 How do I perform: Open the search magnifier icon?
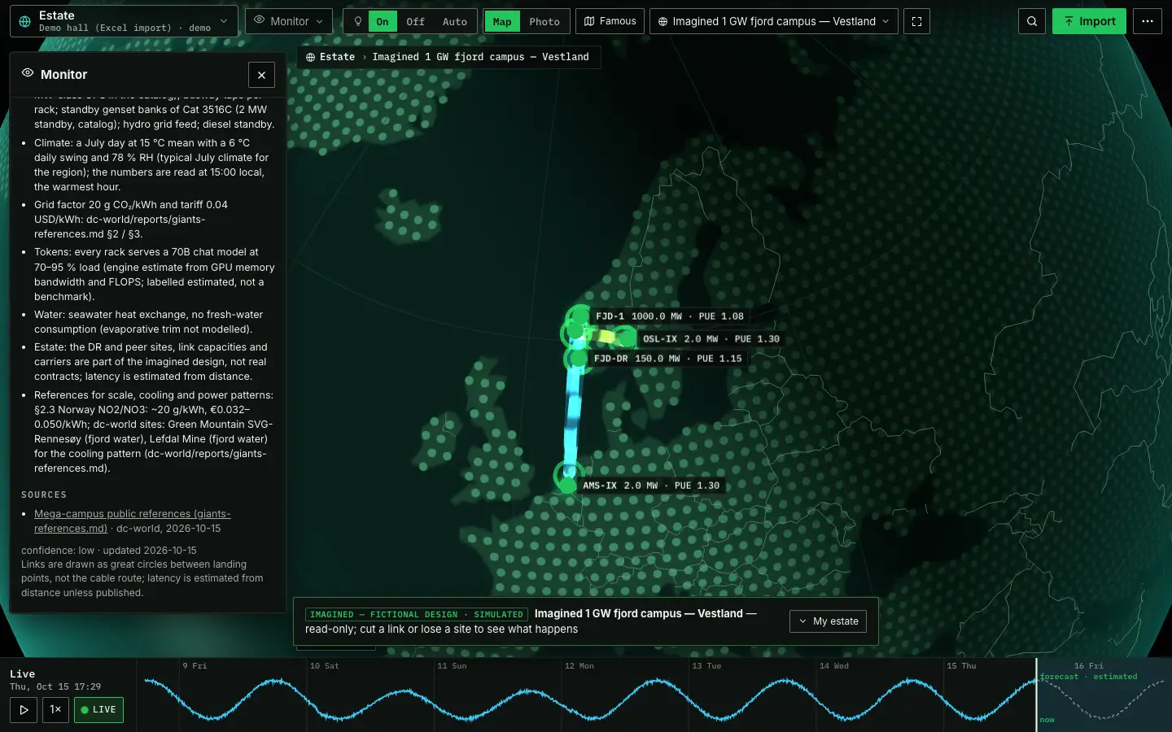click(1032, 21)
